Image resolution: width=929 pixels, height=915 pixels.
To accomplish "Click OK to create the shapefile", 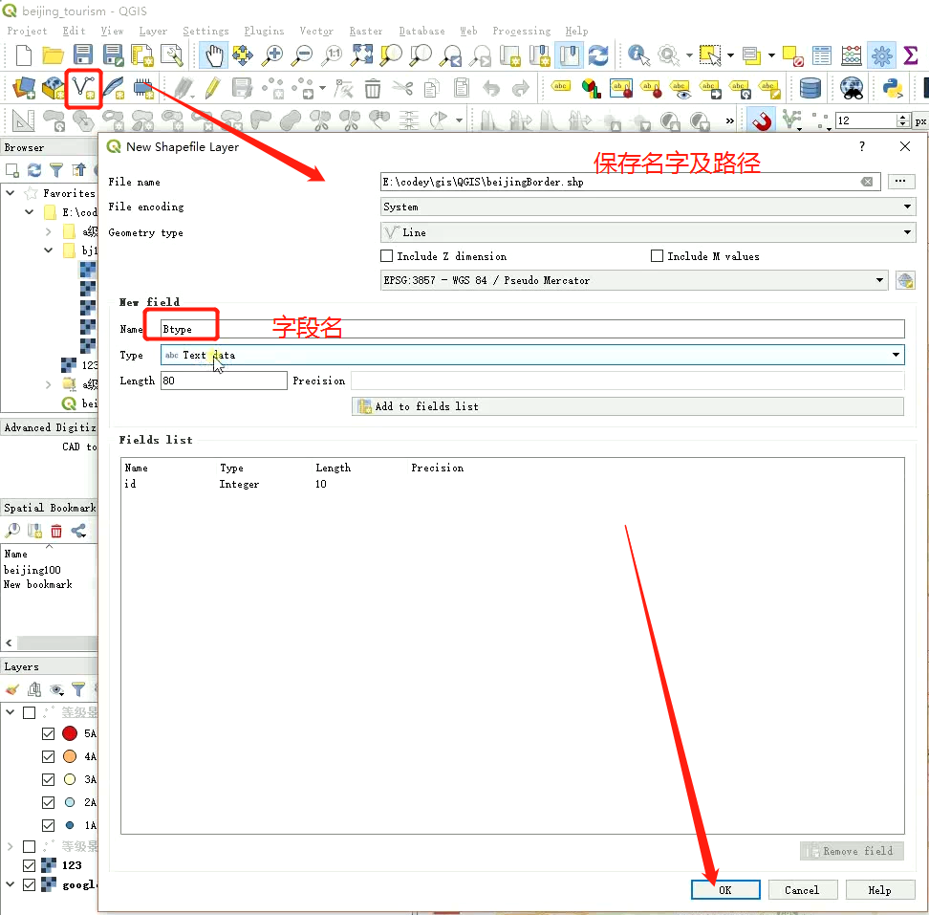I will point(725,890).
